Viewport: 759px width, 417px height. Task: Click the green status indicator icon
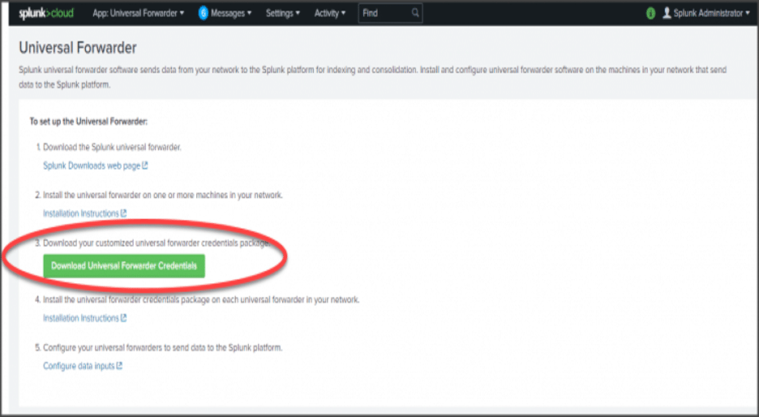click(650, 14)
